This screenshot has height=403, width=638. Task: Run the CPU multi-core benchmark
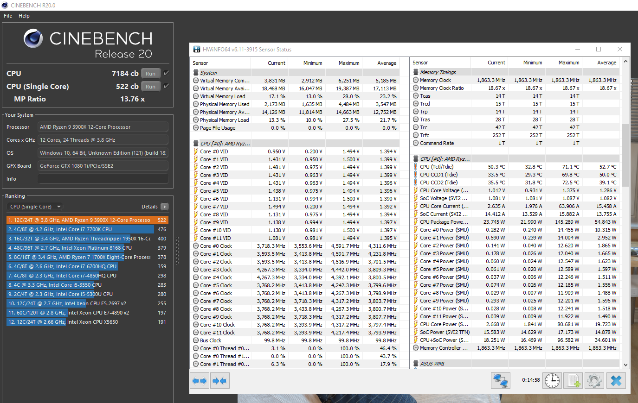tap(151, 73)
